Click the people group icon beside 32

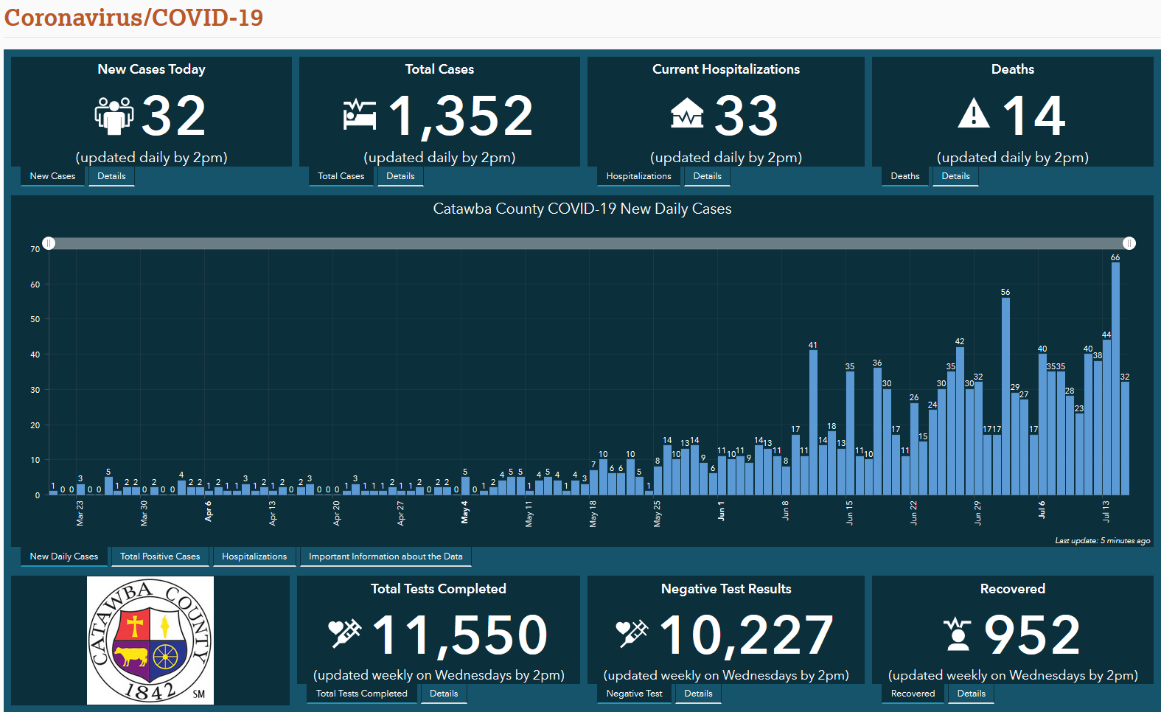[114, 116]
